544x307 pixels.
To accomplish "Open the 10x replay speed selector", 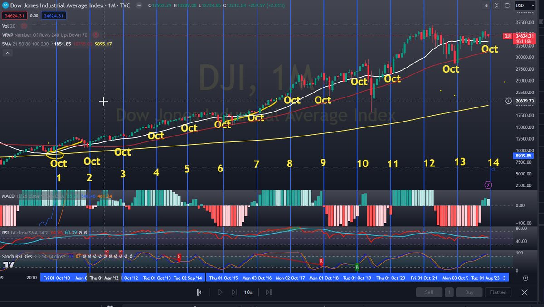I will click(248, 292).
